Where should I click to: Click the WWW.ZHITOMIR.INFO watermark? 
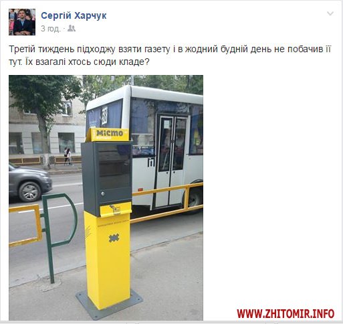285,313
